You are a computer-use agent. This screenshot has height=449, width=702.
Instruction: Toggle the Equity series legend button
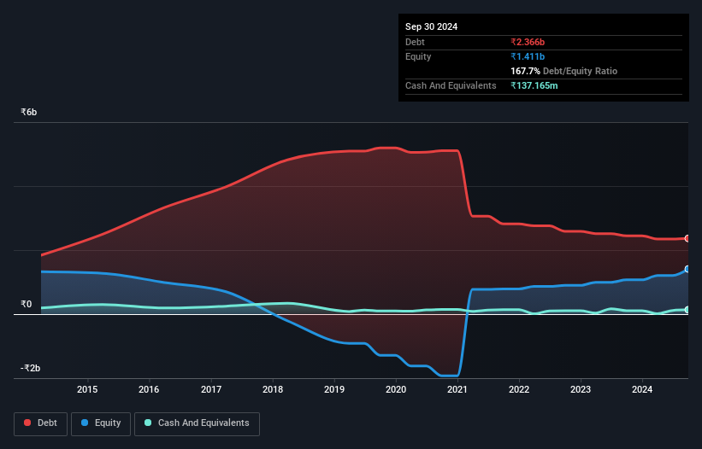click(x=101, y=423)
